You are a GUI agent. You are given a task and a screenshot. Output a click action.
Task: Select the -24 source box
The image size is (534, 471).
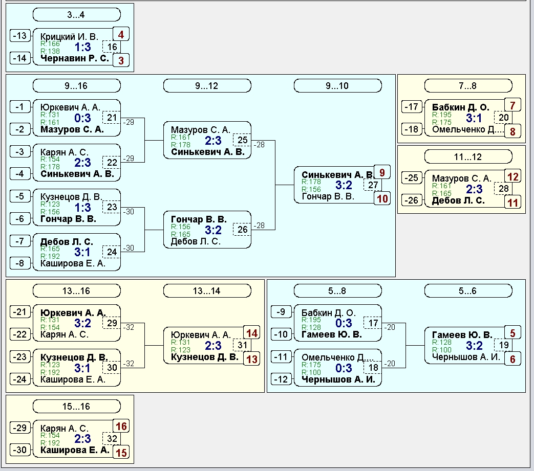coord(20,379)
